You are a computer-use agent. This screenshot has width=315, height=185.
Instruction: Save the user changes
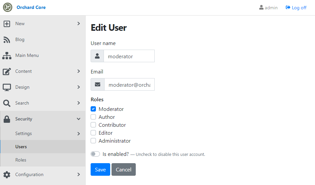coord(100,169)
